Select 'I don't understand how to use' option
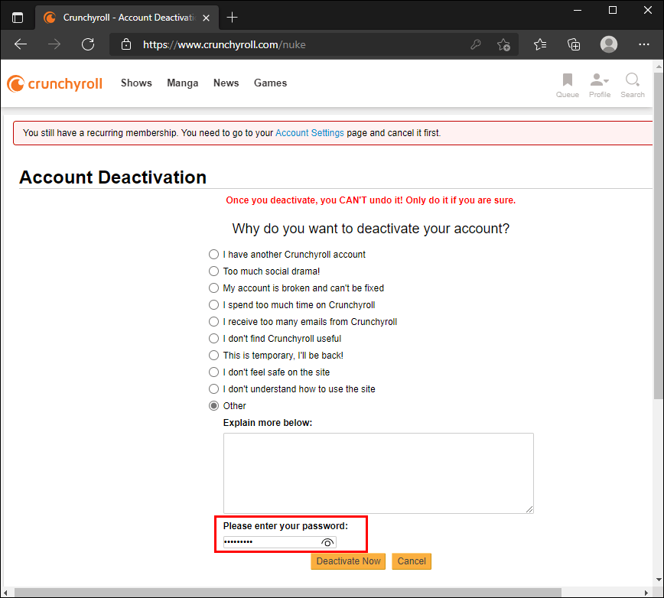 (214, 389)
